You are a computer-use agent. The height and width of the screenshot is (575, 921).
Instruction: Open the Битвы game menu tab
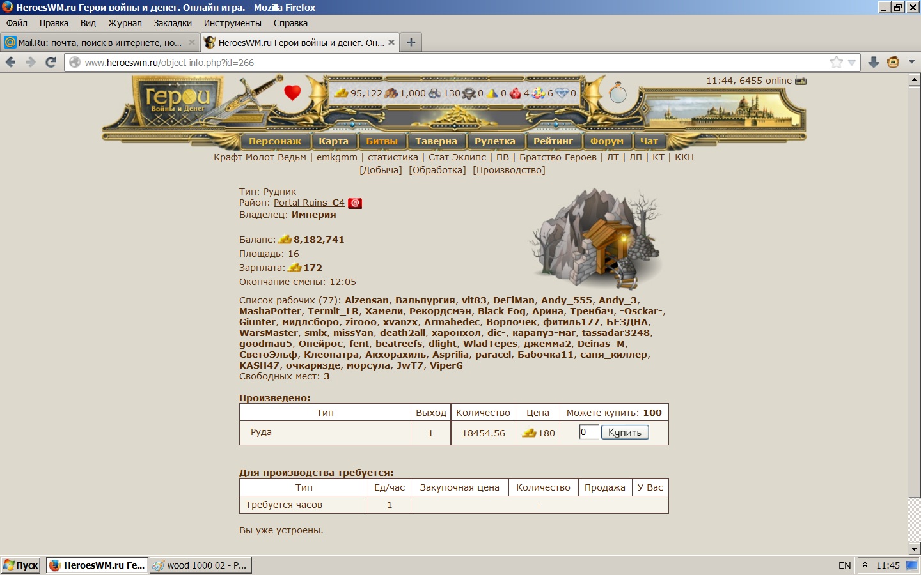[x=382, y=141]
